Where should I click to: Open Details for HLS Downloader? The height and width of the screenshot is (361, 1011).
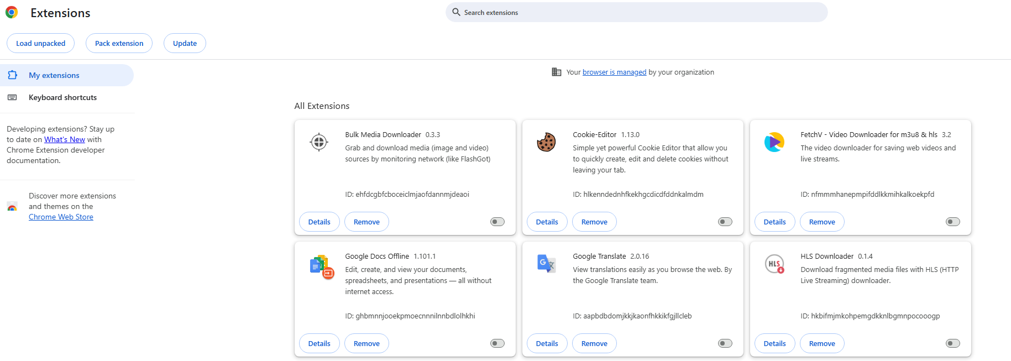click(775, 343)
